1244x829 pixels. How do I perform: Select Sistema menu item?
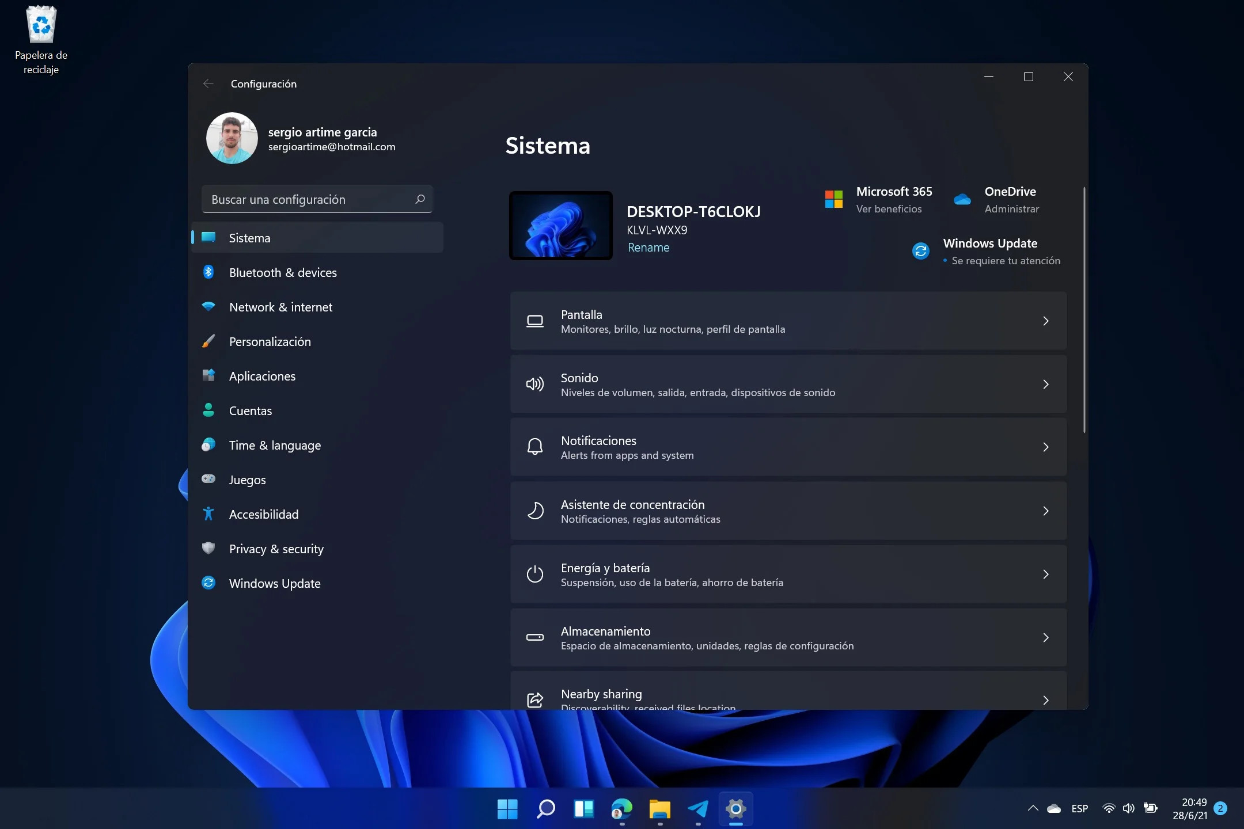[x=249, y=238]
